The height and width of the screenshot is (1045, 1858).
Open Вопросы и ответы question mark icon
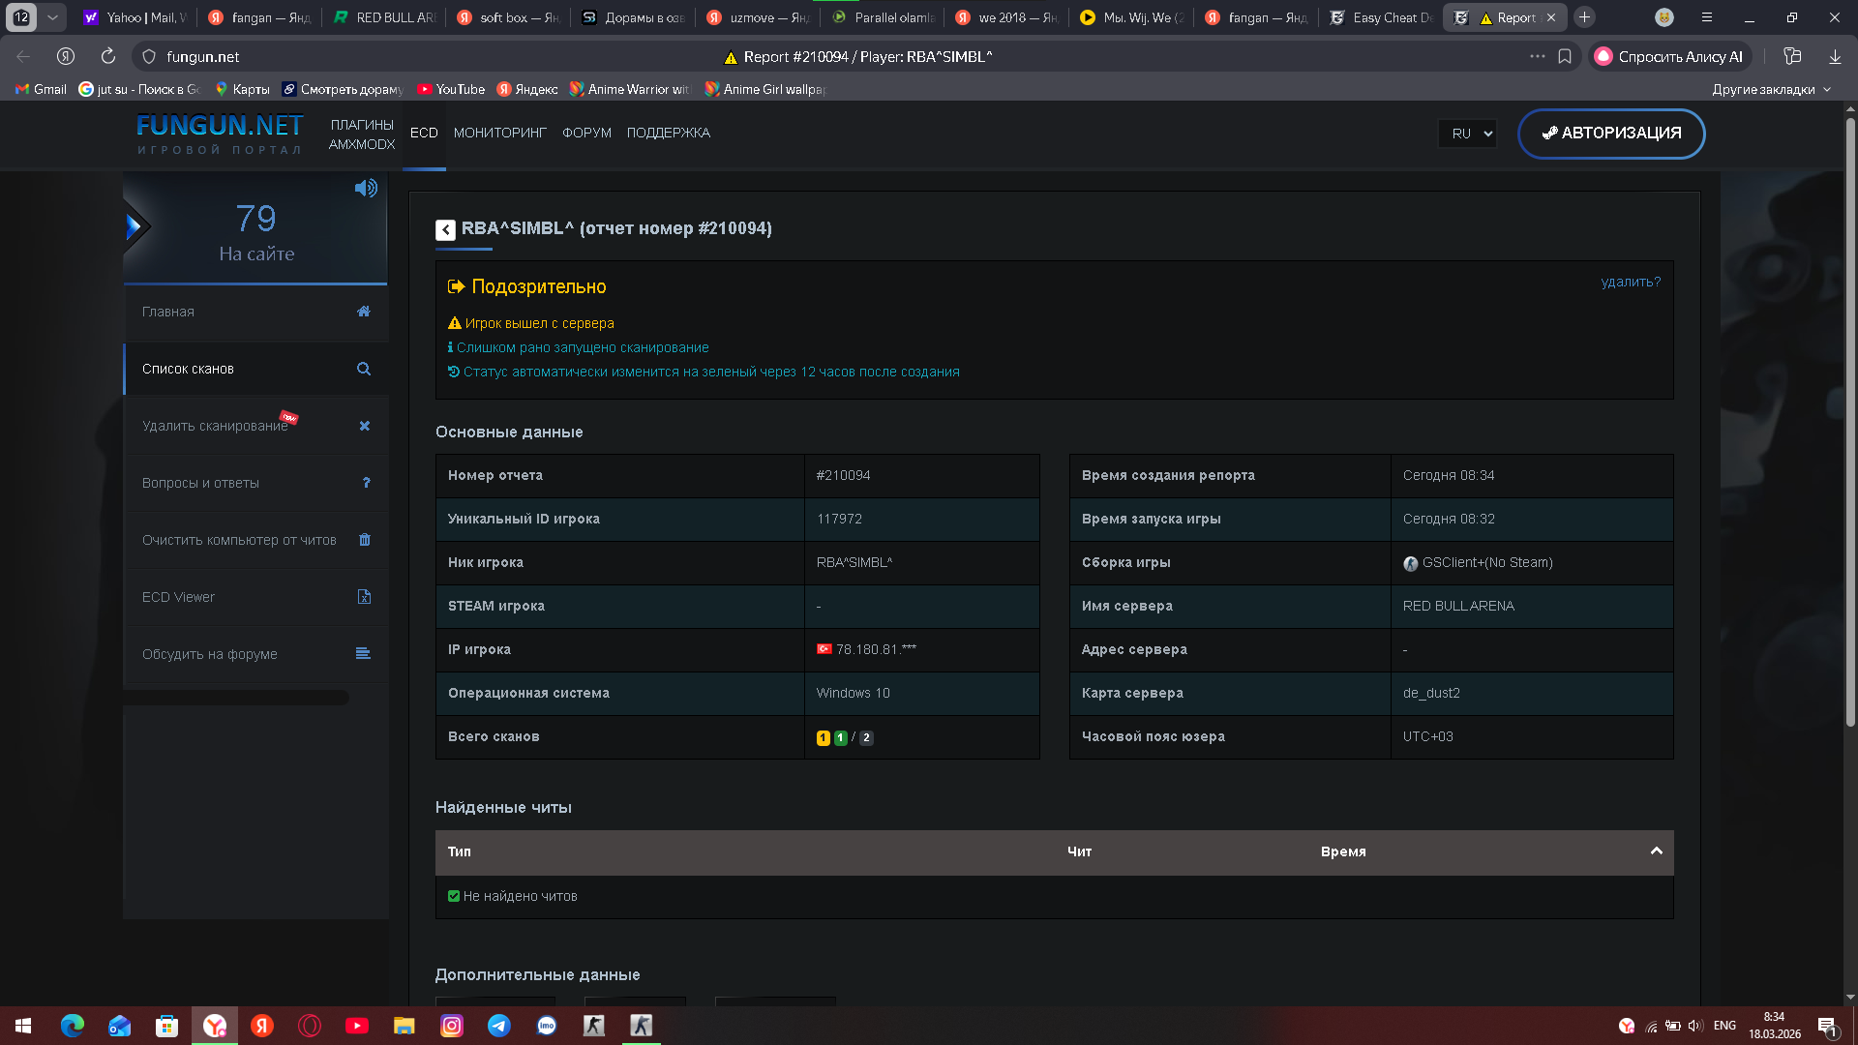pyautogui.click(x=366, y=483)
